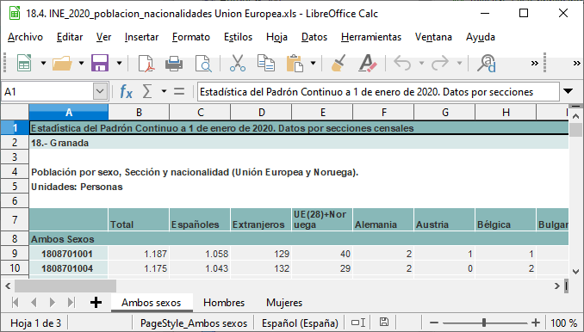Add a new sheet with plus button
Viewport: 584px width, 332px height.
tap(96, 303)
